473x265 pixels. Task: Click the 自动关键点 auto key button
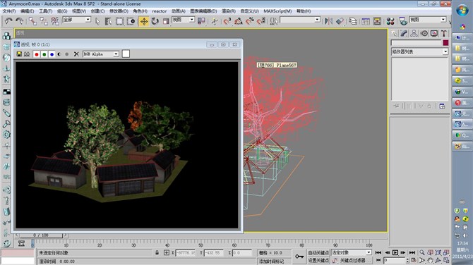(x=318, y=252)
